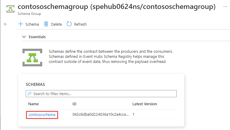Viewport: 230px width, 130px height.
Task: Click the Schema Group header icon
Action: coord(10,9)
